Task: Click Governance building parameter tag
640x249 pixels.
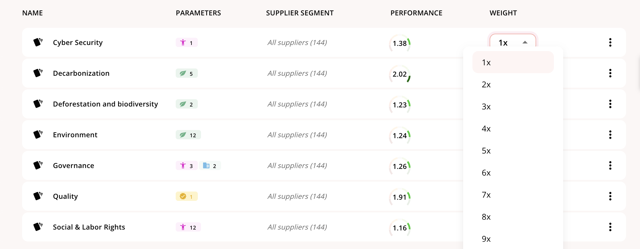Action: click(210, 166)
